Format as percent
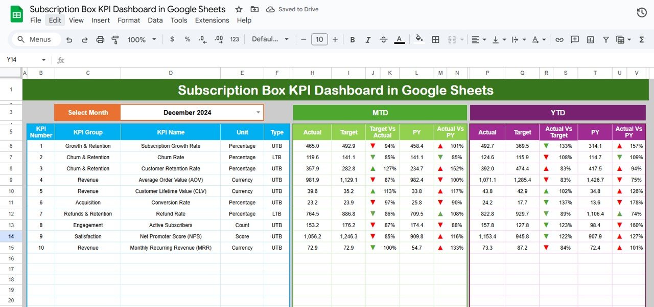This screenshot has width=654, height=307. [x=188, y=39]
